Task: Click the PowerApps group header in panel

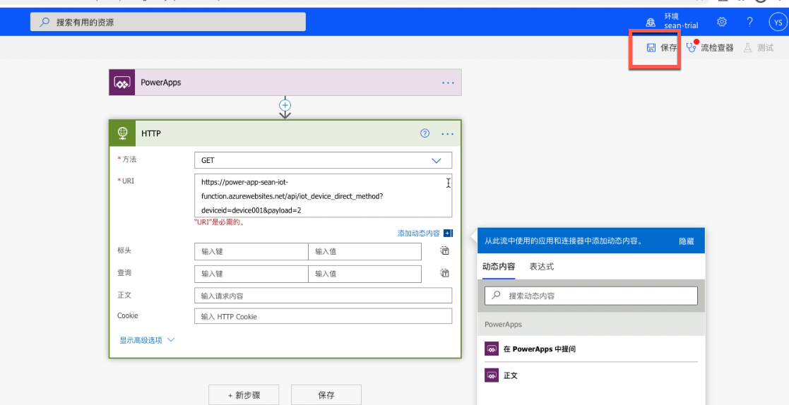Action: (591, 324)
